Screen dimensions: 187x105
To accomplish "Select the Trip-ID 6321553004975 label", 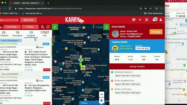I will coord(11,74).
